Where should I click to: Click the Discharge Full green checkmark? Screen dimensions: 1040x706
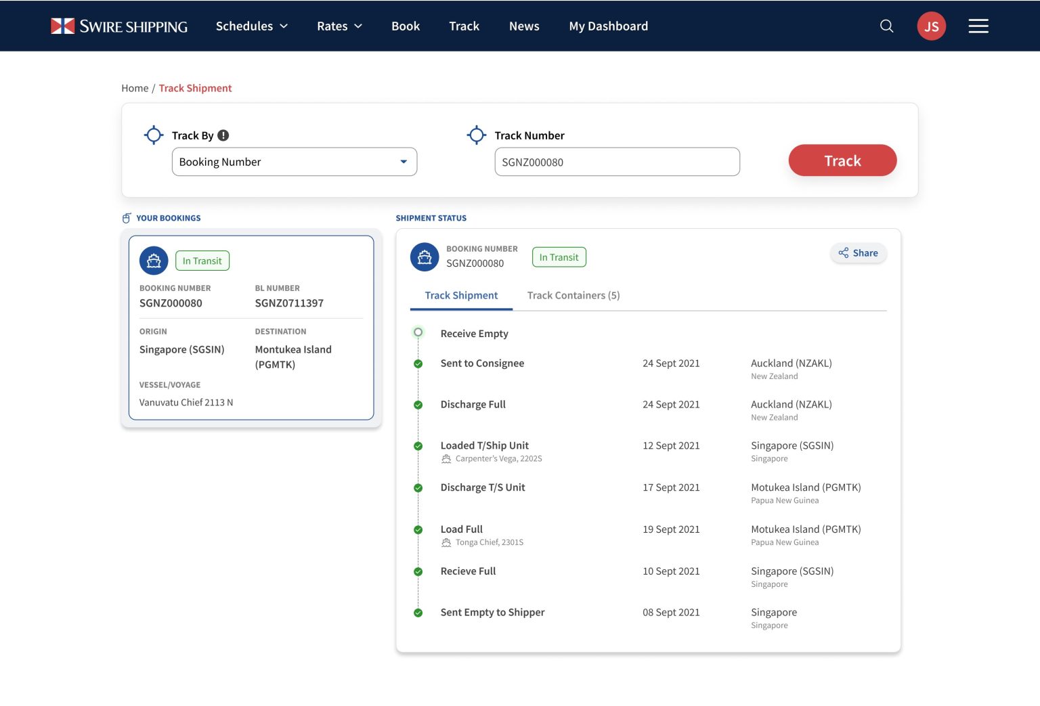418,405
